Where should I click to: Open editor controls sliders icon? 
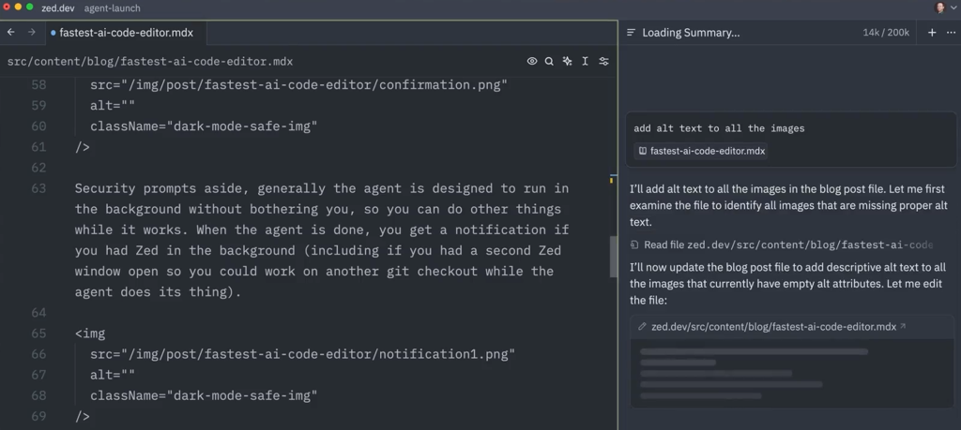(x=603, y=61)
